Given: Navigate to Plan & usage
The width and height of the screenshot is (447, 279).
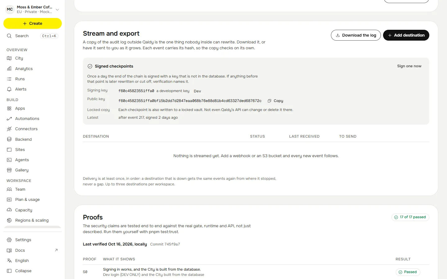Looking at the screenshot, I should [x=33, y=200].
